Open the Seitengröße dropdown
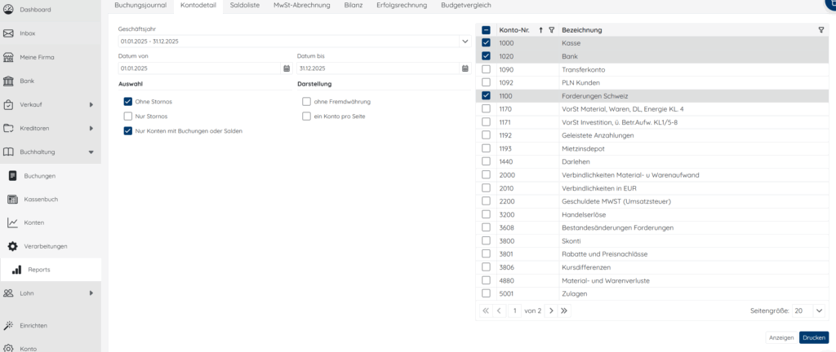 click(819, 310)
